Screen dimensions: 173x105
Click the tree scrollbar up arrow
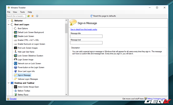click(x=66, y=20)
